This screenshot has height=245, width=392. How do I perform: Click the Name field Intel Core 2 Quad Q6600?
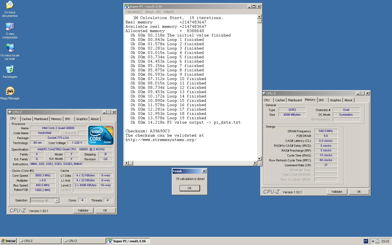click(x=58, y=128)
